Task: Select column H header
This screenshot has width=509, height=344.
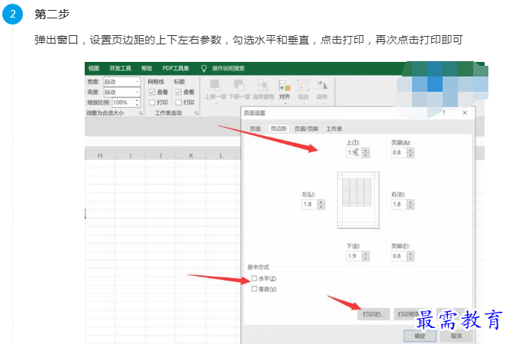Action: [x=100, y=155]
